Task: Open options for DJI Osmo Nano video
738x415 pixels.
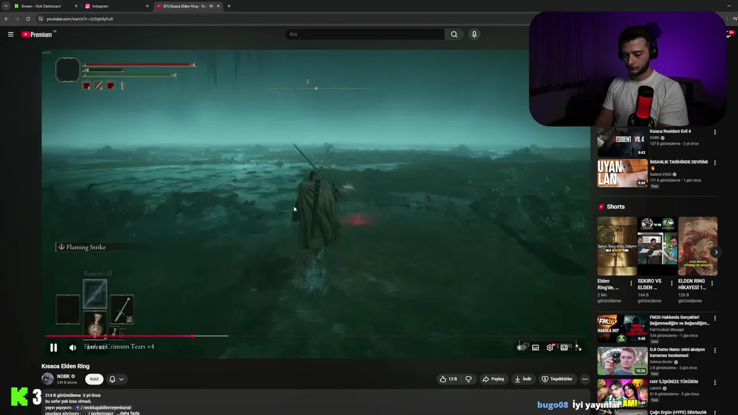Action: (x=715, y=350)
